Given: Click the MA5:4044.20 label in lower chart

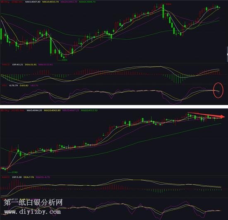Looking at the screenshot, I should pyautogui.click(x=34, y=110).
